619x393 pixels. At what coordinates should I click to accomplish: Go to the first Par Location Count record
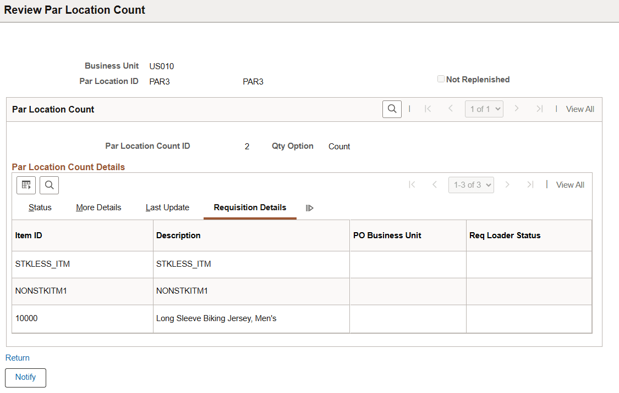(428, 109)
